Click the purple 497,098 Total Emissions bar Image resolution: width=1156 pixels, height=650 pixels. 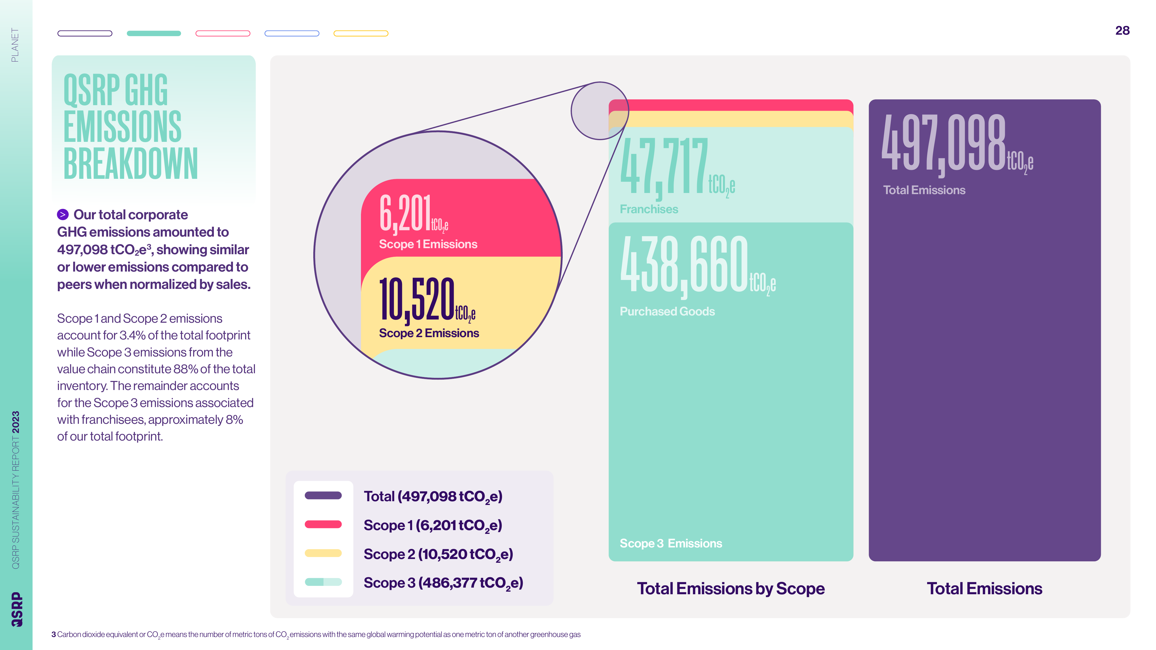tap(985, 330)
